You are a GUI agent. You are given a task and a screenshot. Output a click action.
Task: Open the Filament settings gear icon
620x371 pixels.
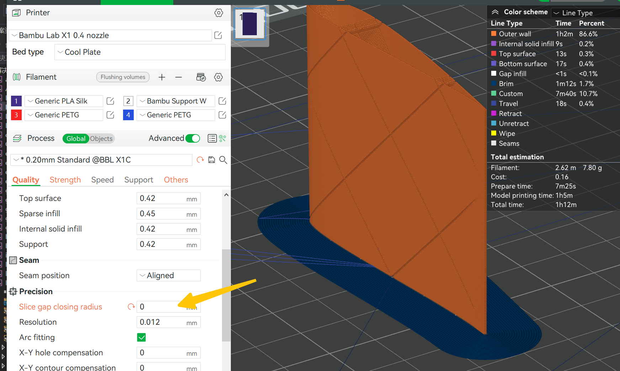218,77
